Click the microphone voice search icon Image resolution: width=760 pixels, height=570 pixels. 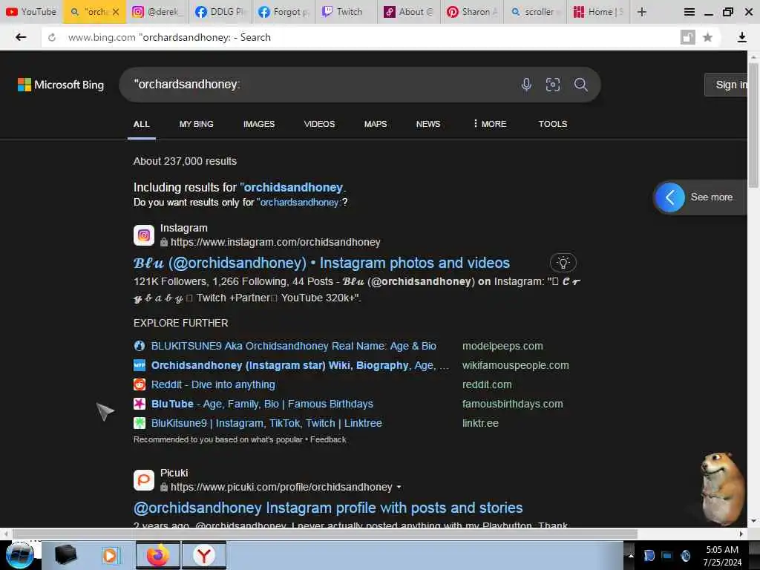526,85
